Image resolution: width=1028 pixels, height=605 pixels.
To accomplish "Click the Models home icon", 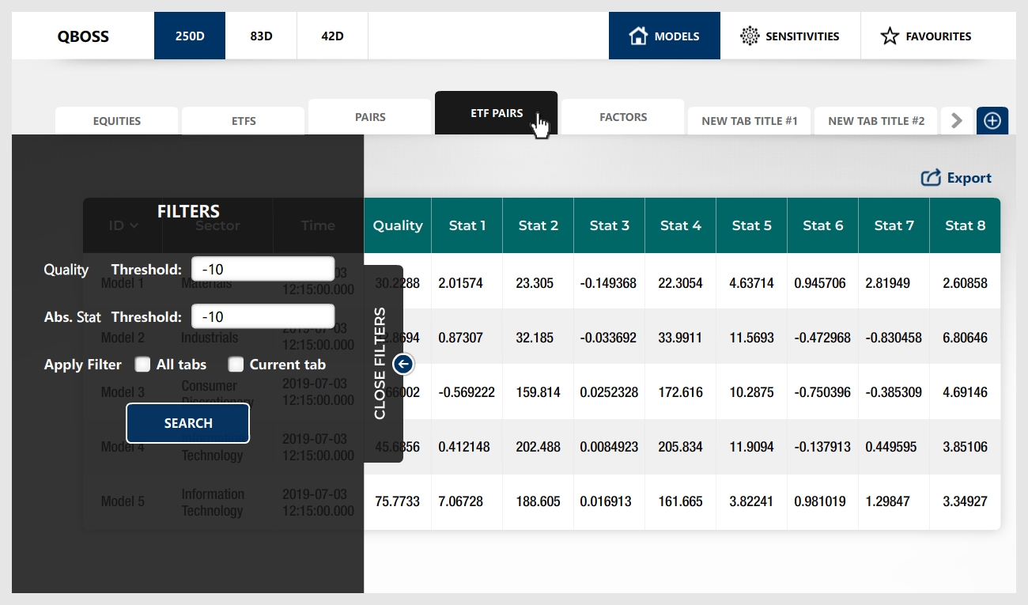I will 637,36.
